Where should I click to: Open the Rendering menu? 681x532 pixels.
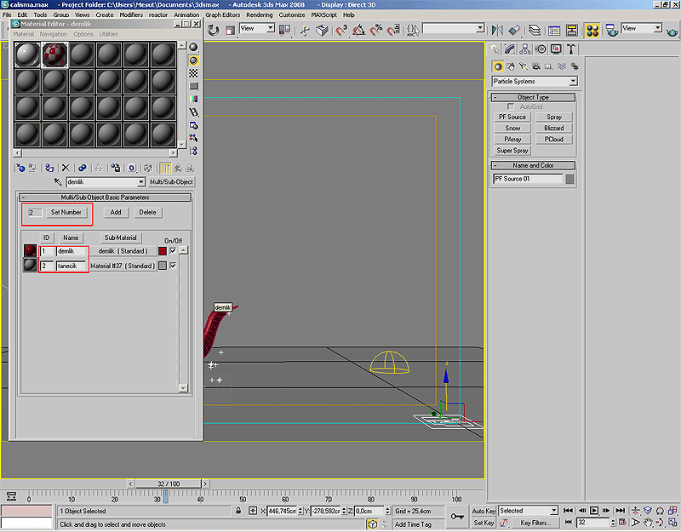[260, 14]
